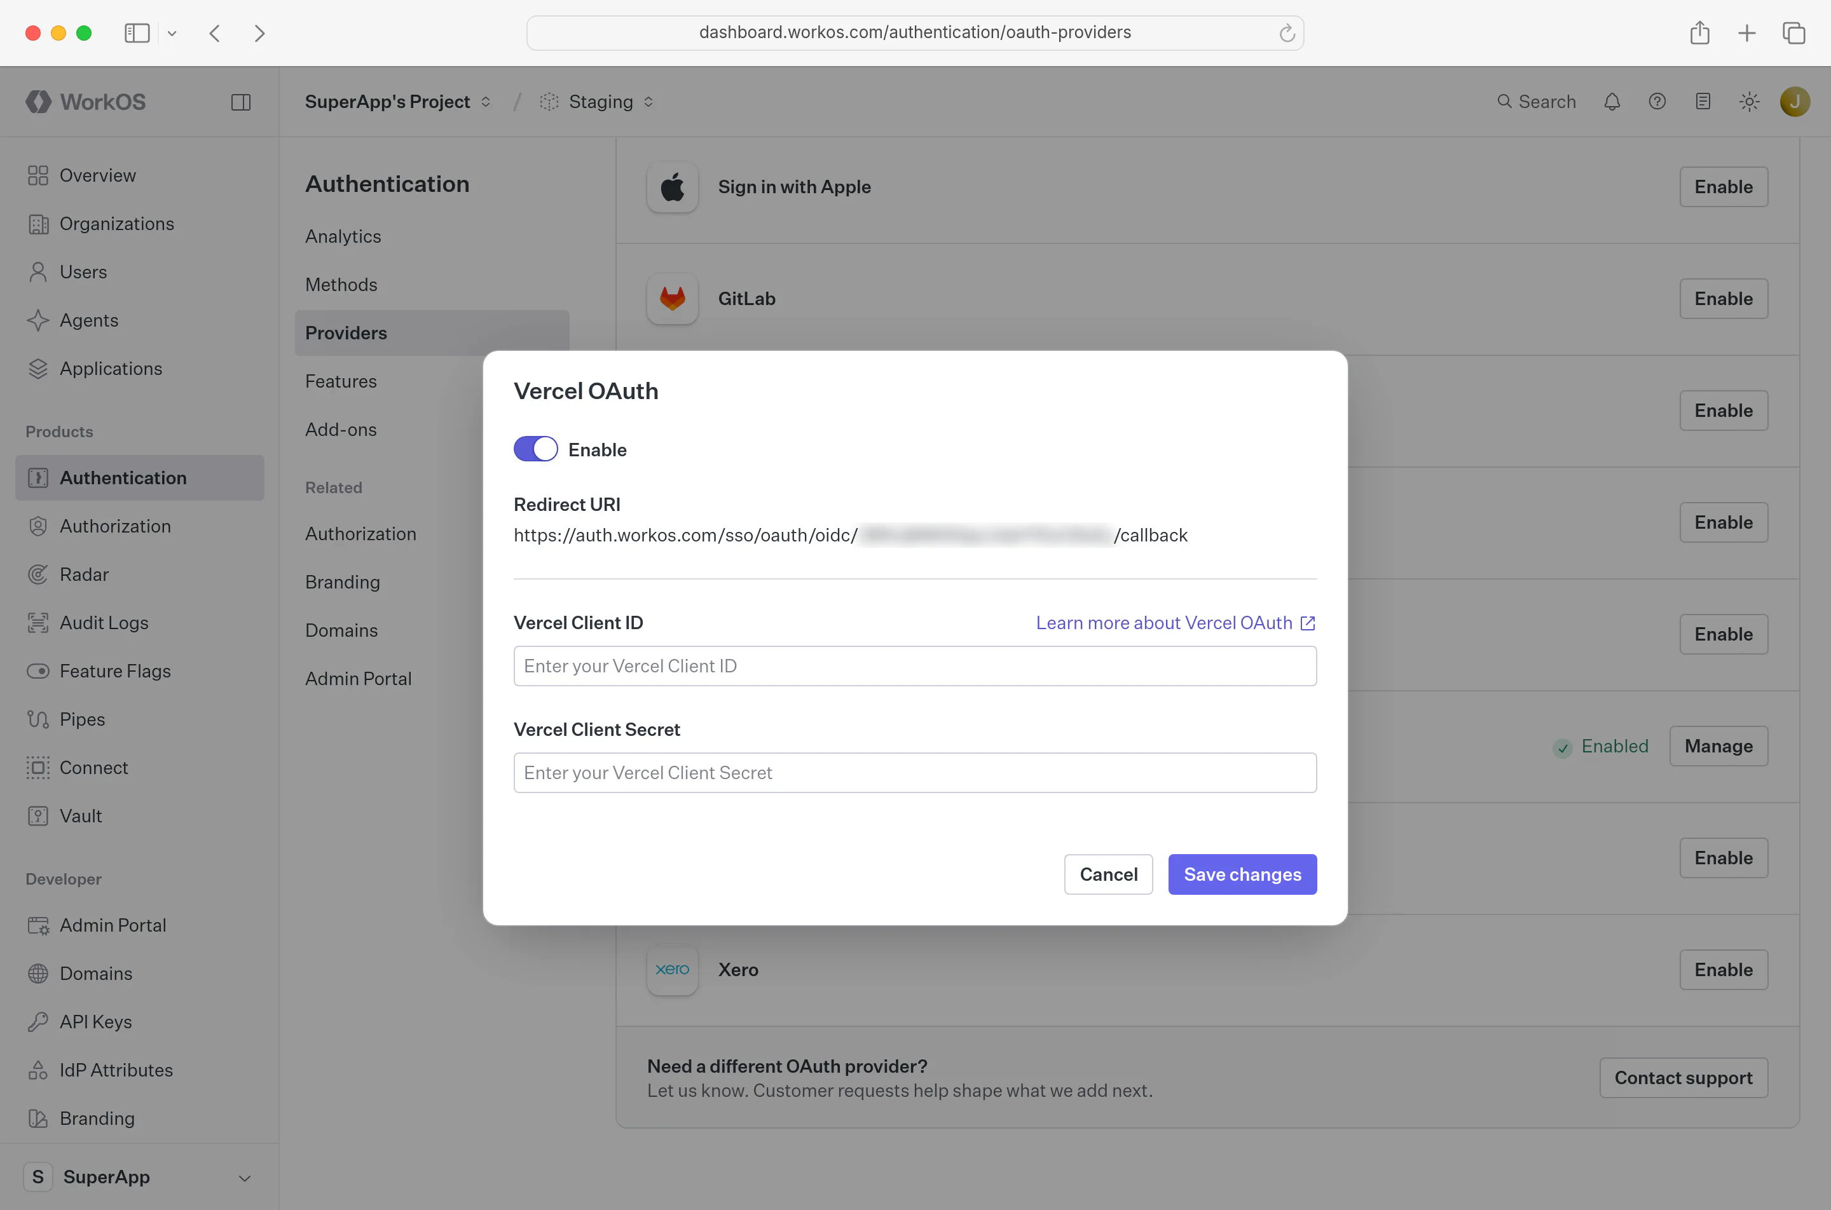Screen dimensions: 1831x1210
Task: Open new tab with plus icon
Action: click(1746, 33)
